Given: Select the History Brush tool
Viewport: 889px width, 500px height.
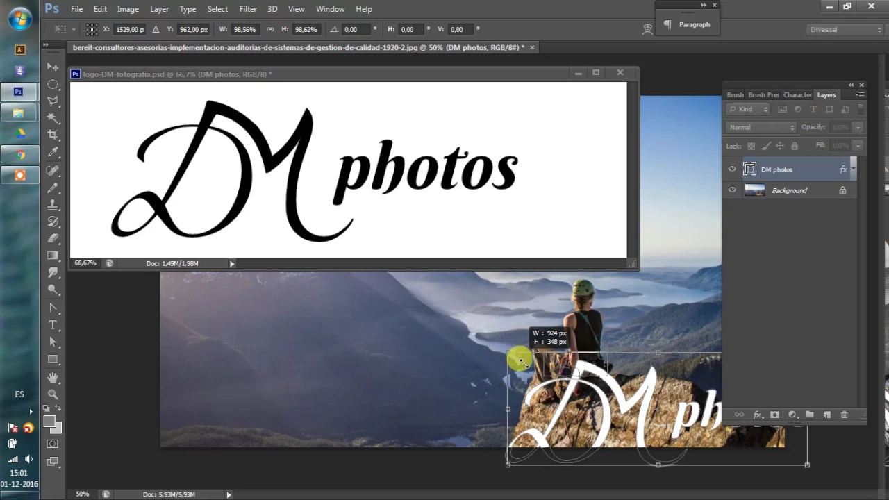Looking at the screenshot, I should pyautogui.click(x=53, y=222).
